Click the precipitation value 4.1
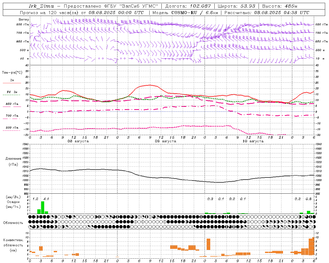This screenshot has height=263, width=329. tap(46, 199)
